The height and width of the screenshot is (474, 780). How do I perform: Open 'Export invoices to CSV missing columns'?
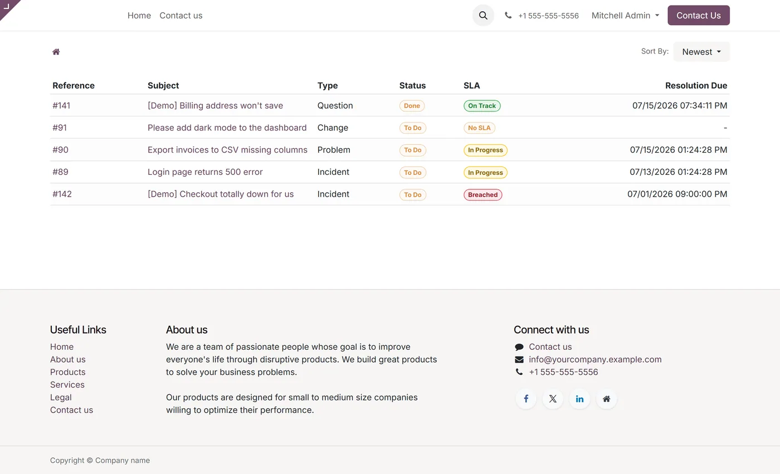(x=227, y=150)
